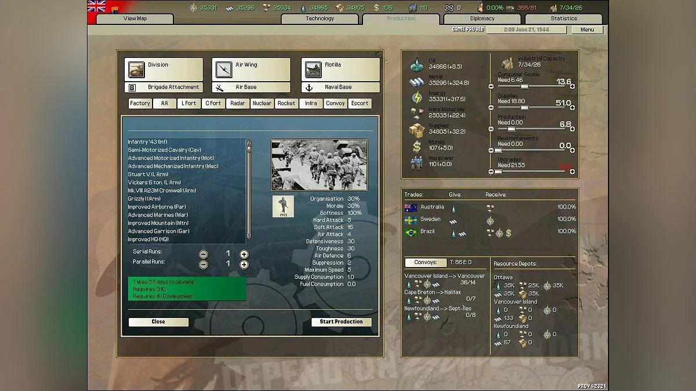Screen dimensions: 696x391
Task: Increase Parallel Runs with the plus stepper
Action: (x=244, y=264)
